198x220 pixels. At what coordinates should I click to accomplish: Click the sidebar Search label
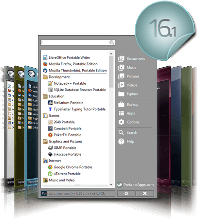(x=132, y=132)
